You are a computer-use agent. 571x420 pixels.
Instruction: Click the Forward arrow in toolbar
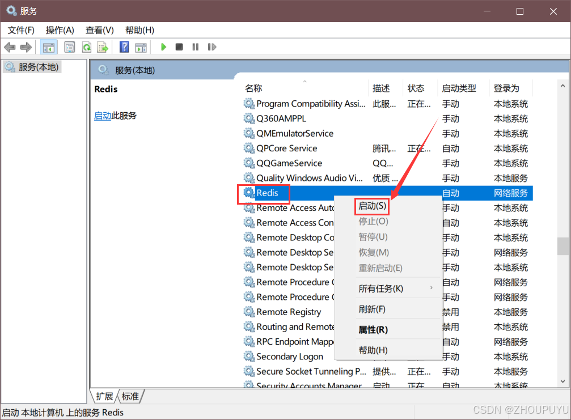coord(26,47)
